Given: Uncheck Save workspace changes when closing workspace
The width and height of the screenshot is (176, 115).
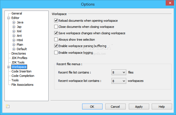Looking at the screenshot, I should coord(56,33).
